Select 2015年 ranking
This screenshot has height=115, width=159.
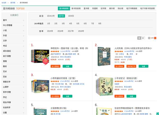[50, 31]
